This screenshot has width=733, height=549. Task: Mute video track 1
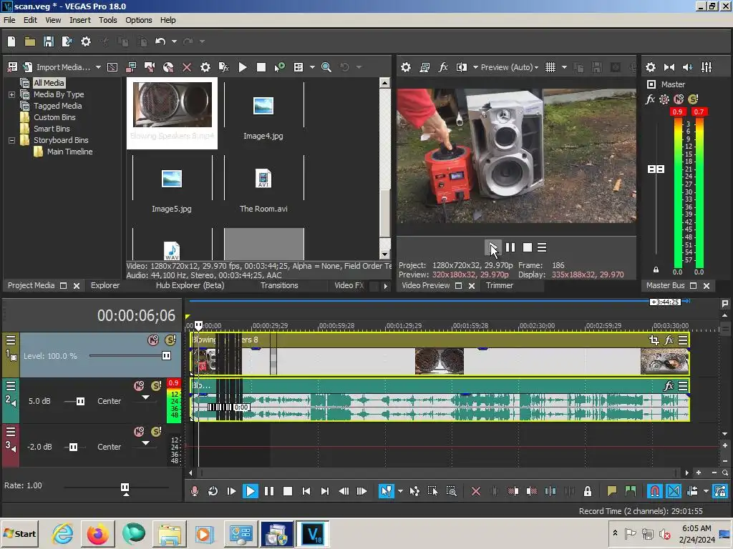(x=152, y=340)
